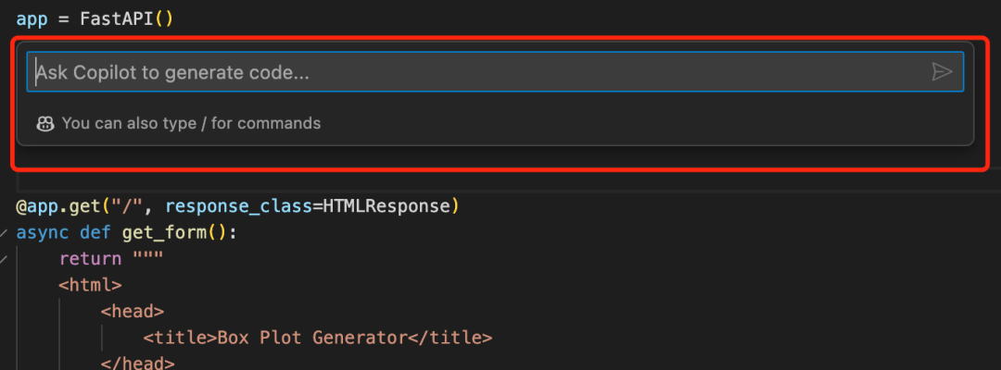Collapse the return string fold arrow

(x=4, y=259)
